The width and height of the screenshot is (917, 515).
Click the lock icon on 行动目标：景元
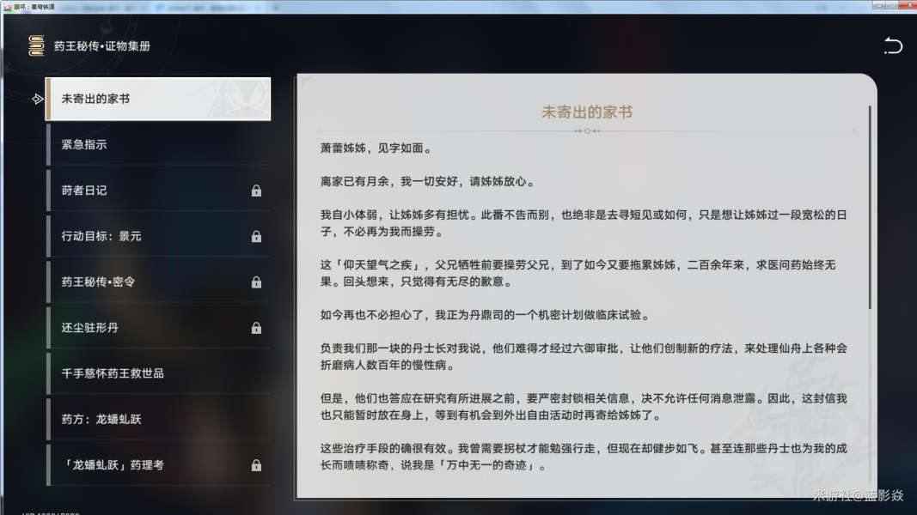click(x=256, y=236)
